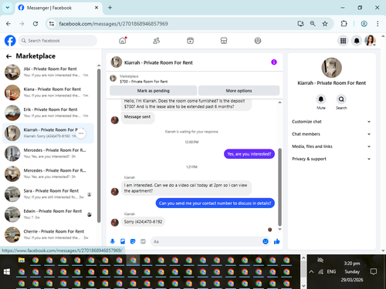Close the Messenger | Facebook tab
Screen dimensions: 386x289
(x=96, y=8)
